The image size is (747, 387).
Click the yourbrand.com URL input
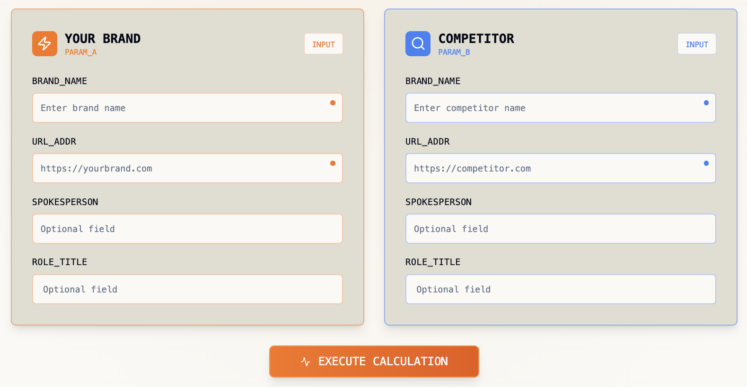coord(187,168)
